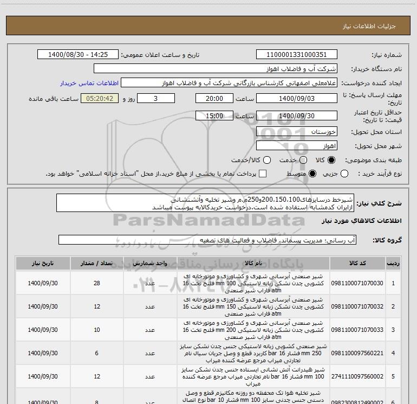Click the need date in row 3
This screenshot has height=404, width=417.
[43, 330]
